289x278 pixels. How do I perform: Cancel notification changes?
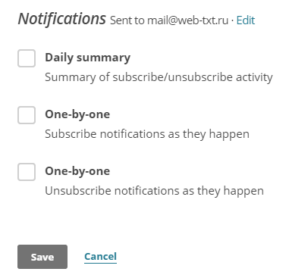point(100,257)
